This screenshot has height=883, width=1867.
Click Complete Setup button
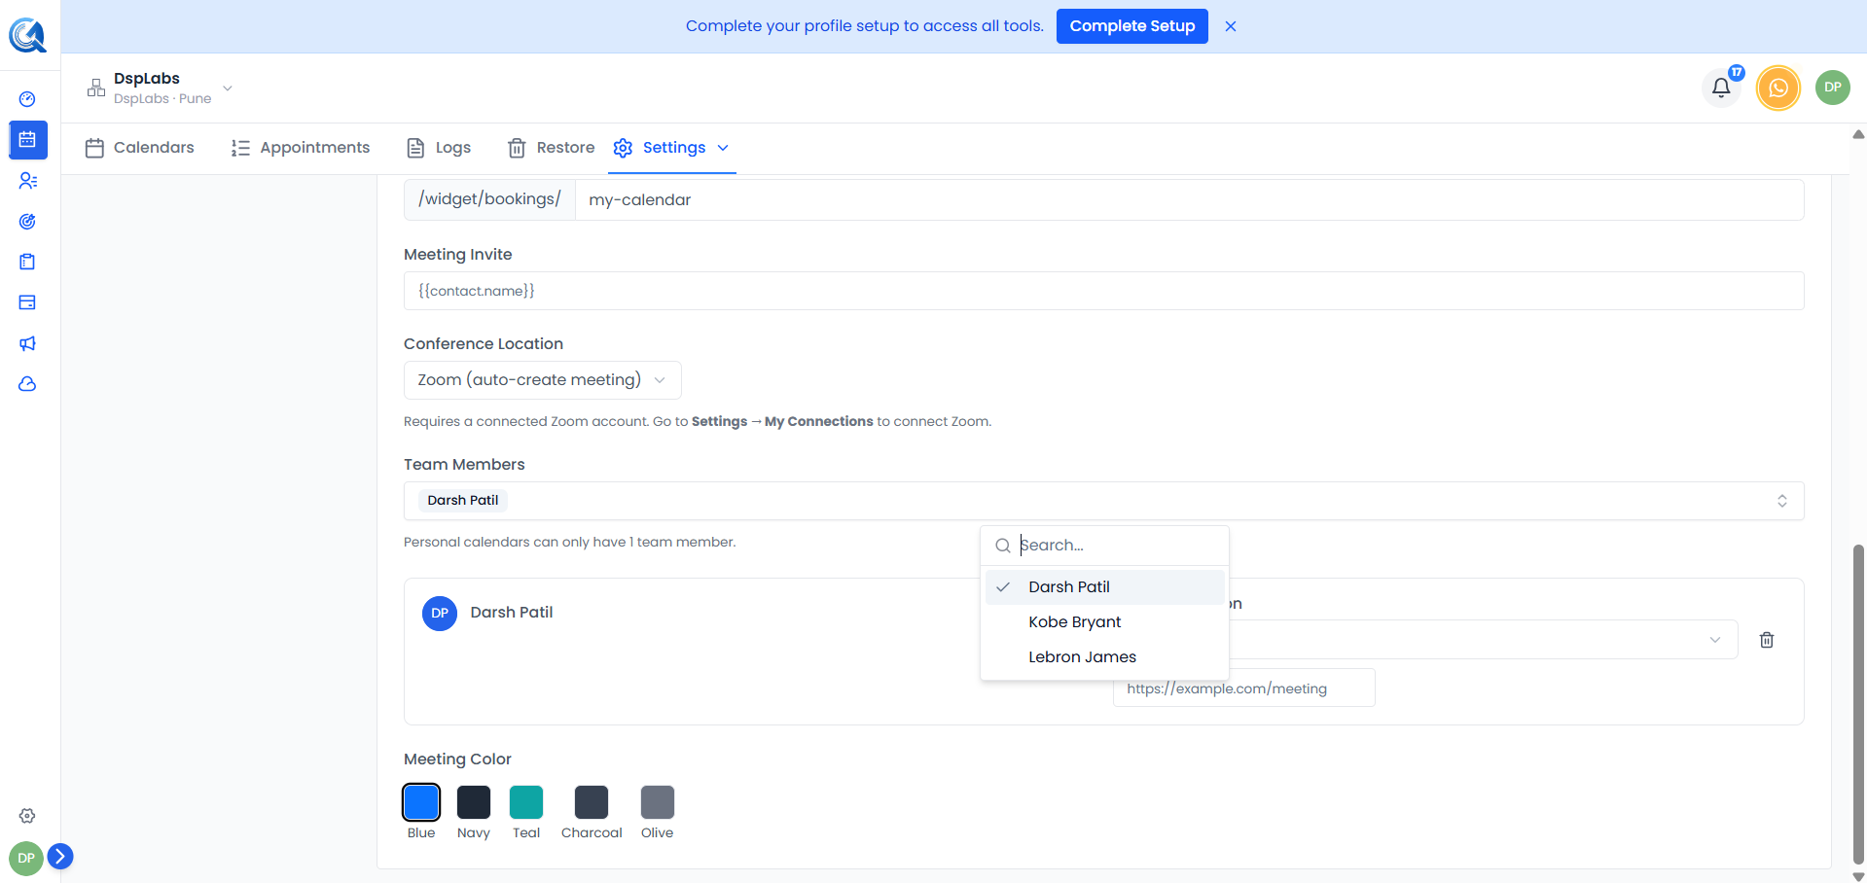[1132, 26]
